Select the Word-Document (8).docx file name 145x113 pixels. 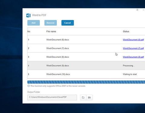(x=58, y=57)
